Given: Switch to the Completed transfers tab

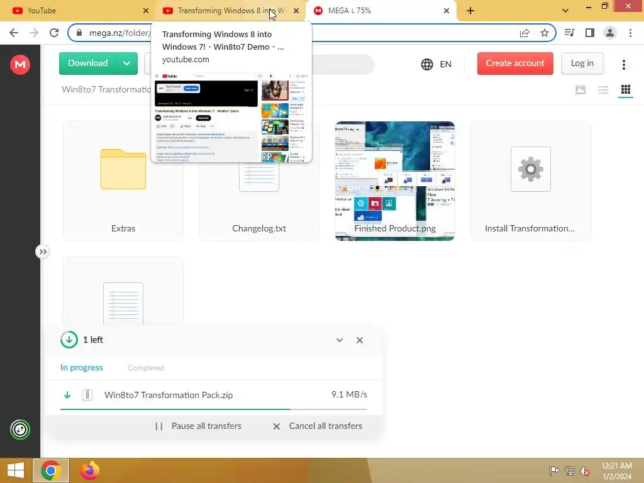Looking at the screenshot, I should (146, 367).
